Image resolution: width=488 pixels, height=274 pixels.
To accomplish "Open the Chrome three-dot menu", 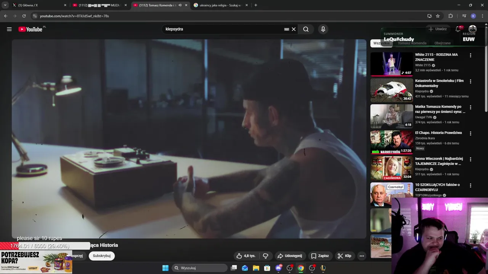I will [482, 16].
